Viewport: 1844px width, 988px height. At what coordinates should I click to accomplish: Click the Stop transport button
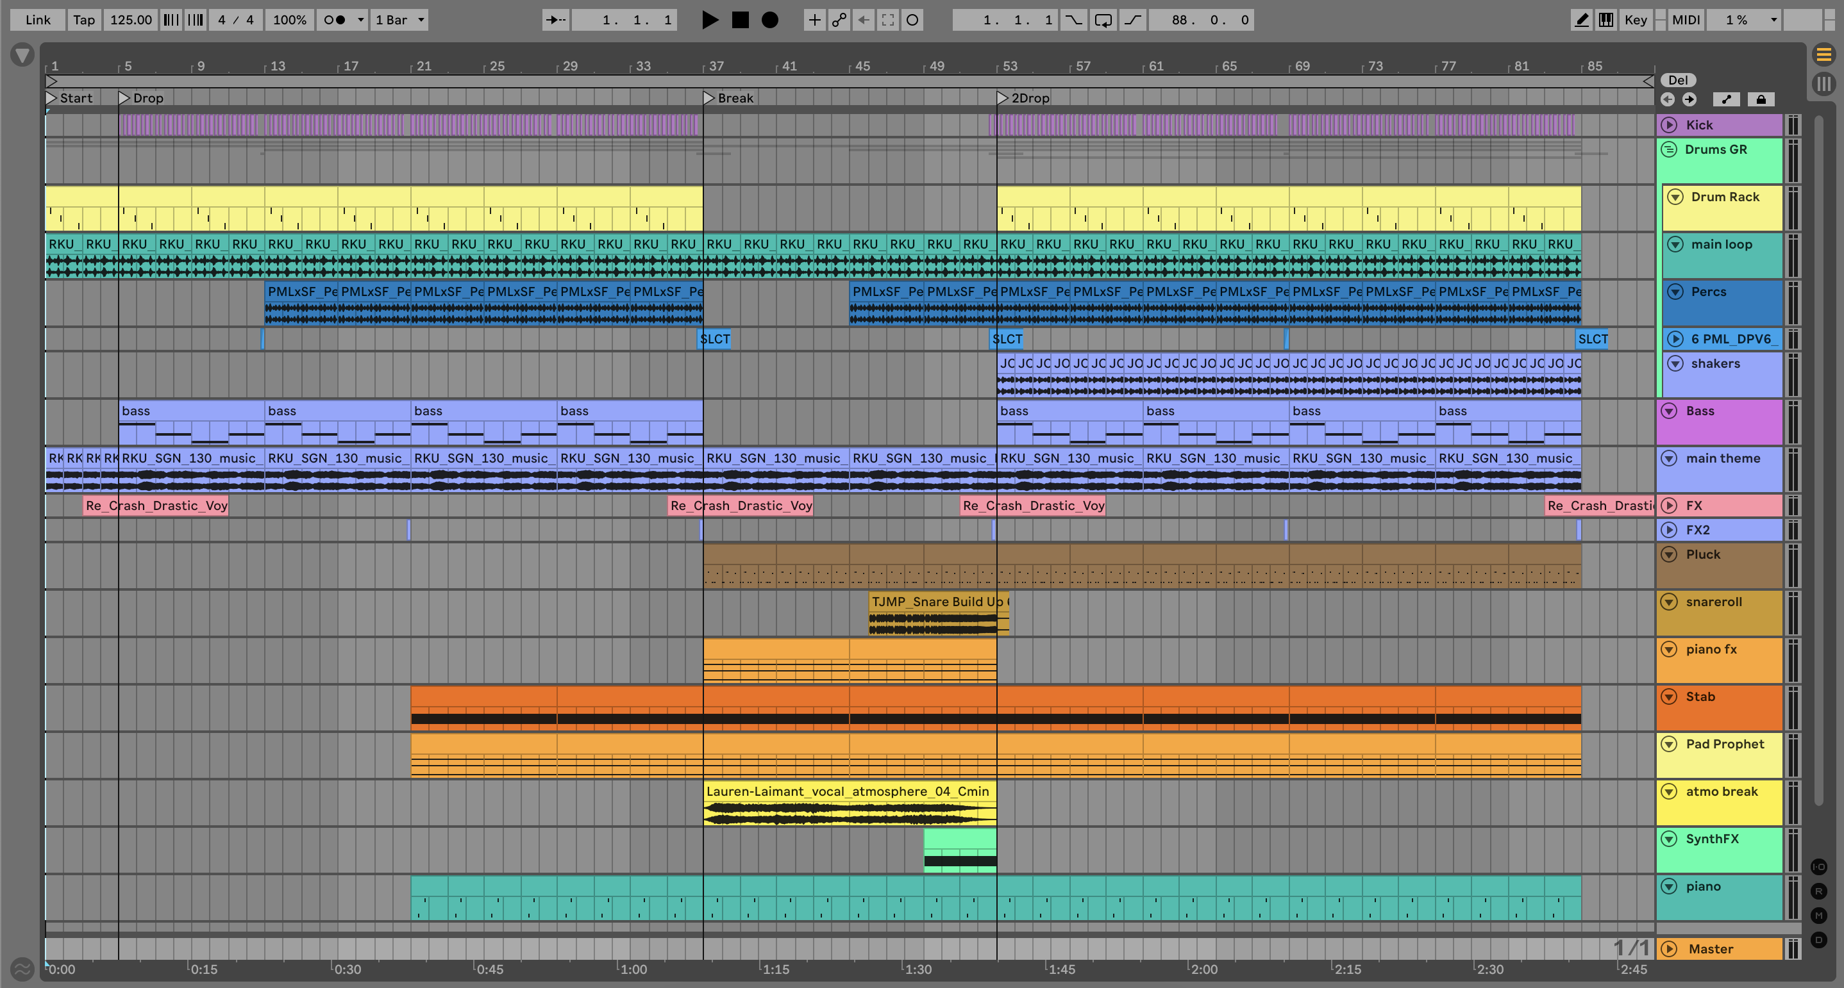click(740, 20)
